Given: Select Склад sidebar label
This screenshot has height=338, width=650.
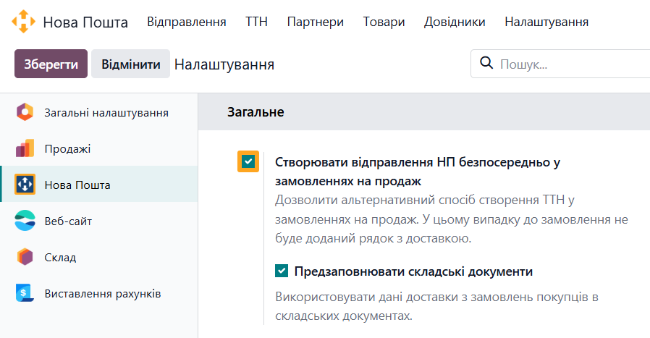Looking at the screenshot, I should [x=61, y=258].
